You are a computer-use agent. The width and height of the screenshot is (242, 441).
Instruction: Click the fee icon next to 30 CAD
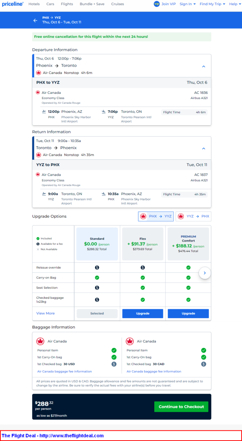pyautogui.click(x=204, y=364)
